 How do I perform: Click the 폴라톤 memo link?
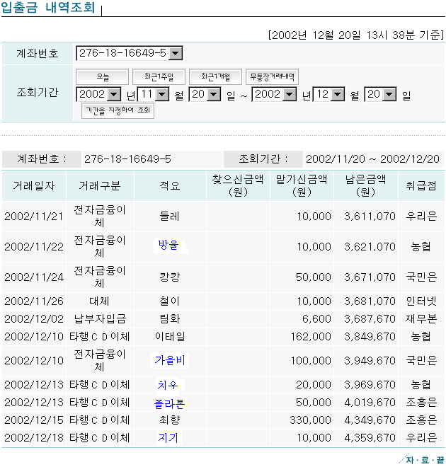click(169, 403)
